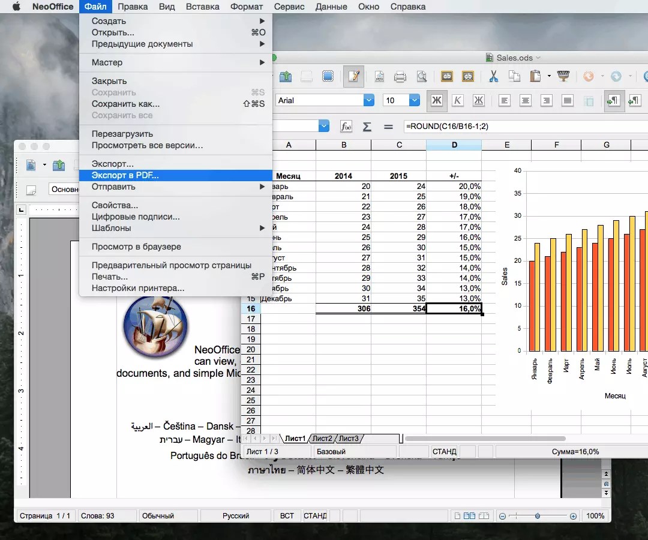Select two-page view layout
The image size is (648, 540).
coord(469,515)
